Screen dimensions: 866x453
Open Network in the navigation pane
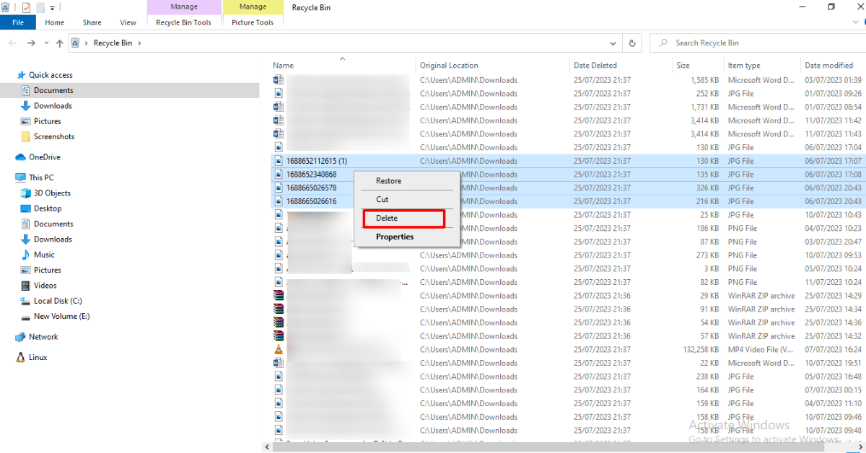click(43, 337)
